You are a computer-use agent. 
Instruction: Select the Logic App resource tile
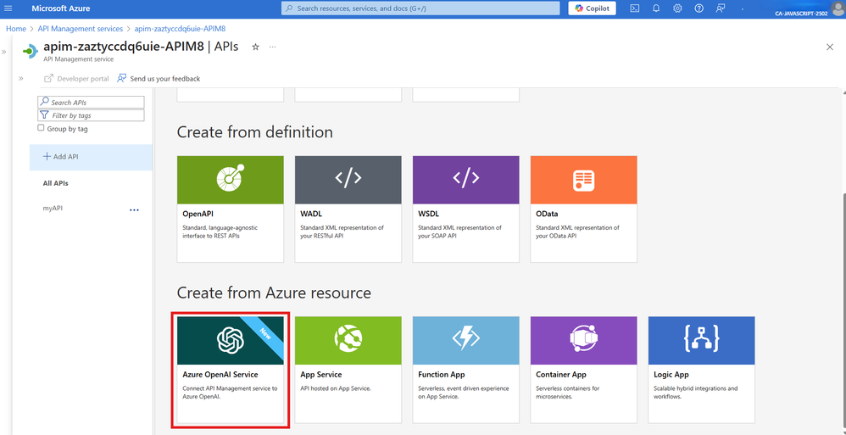pyautogui.click(x=701, y=369)
